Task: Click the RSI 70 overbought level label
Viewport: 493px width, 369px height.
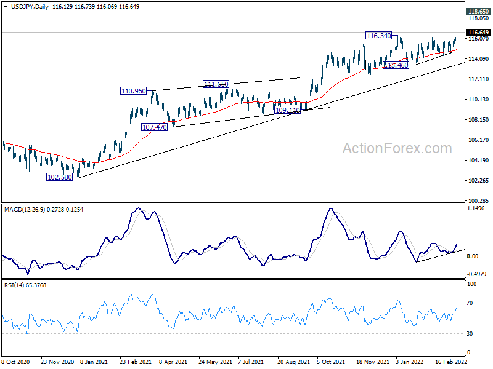Action: coord(470,303)
